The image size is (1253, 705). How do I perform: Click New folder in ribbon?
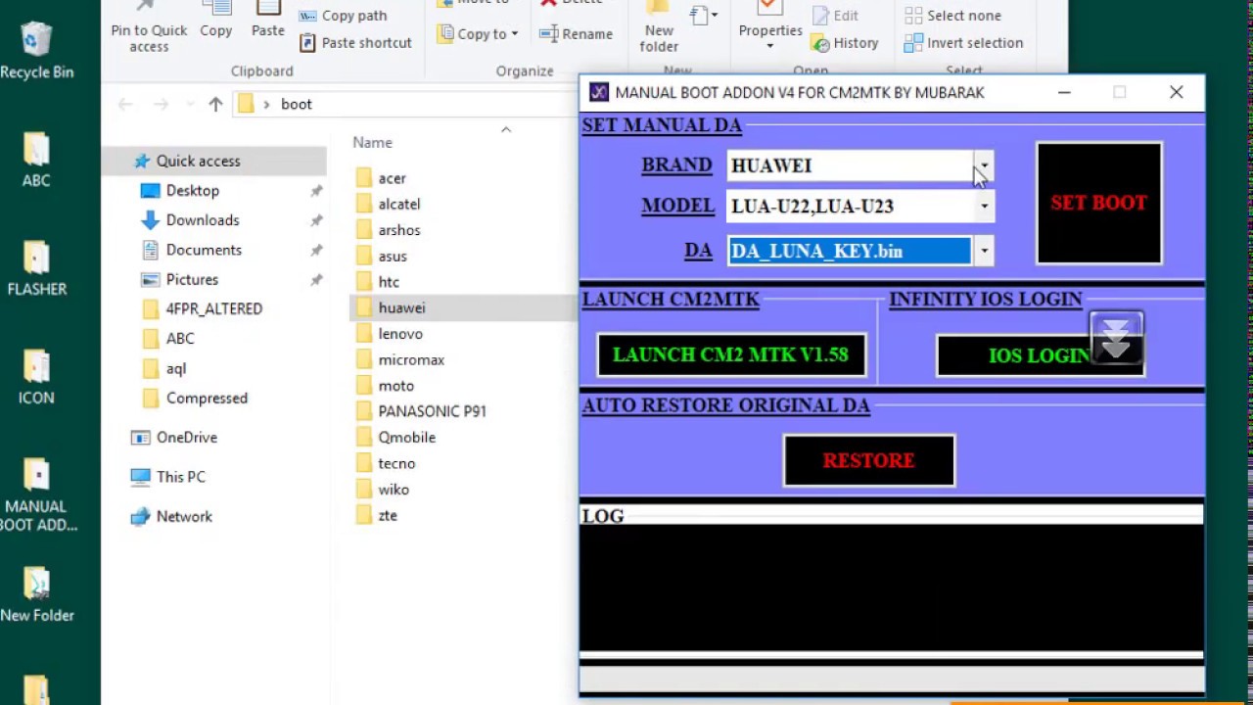click(659, 28)
